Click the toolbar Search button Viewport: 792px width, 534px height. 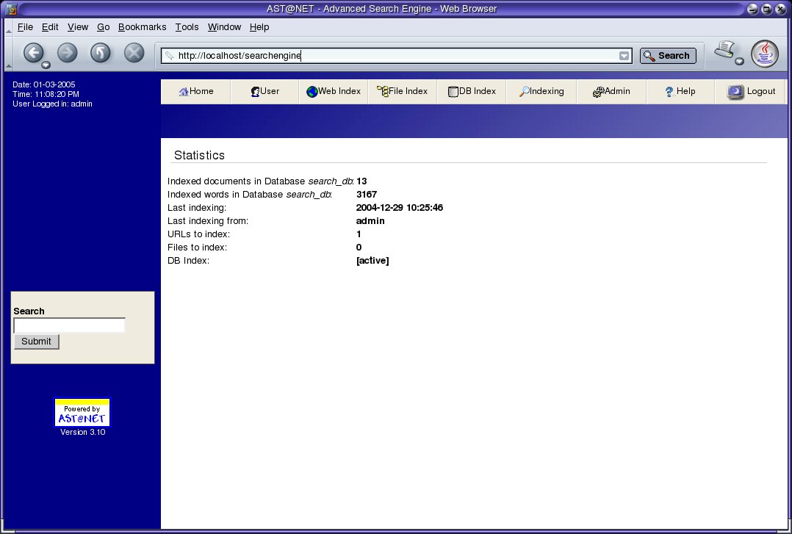(x=668, y=56)
